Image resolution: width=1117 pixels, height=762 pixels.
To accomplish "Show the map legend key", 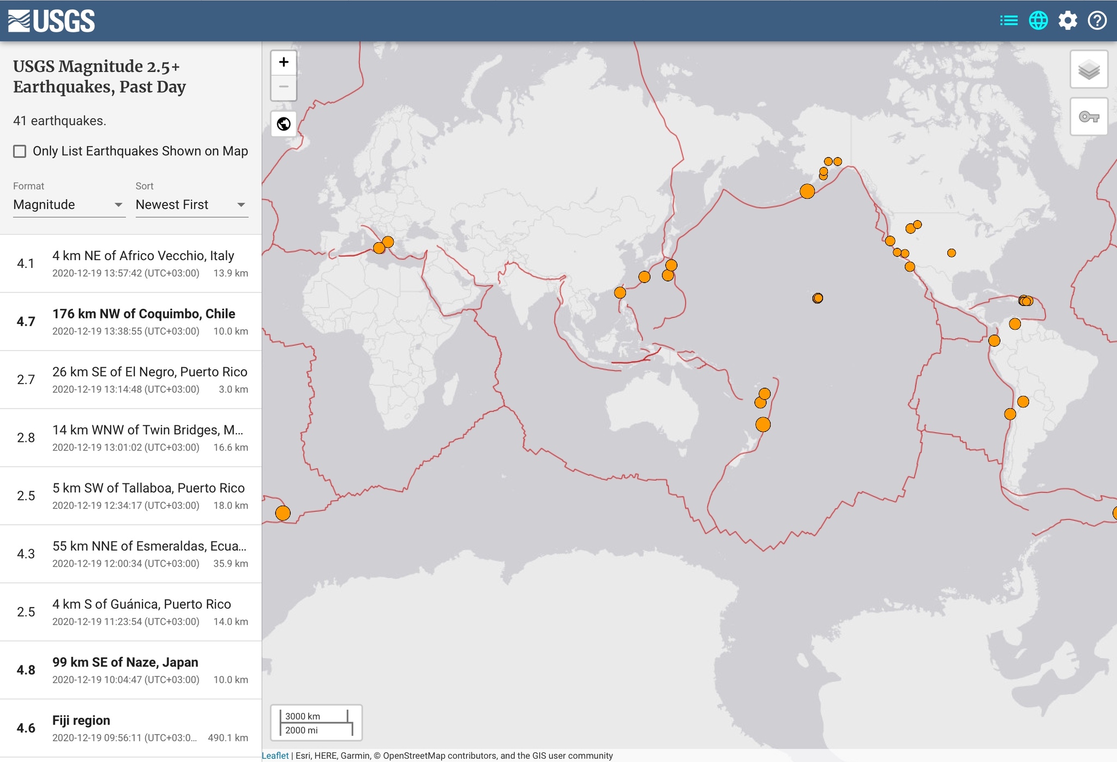I will tap(1089, 117).
